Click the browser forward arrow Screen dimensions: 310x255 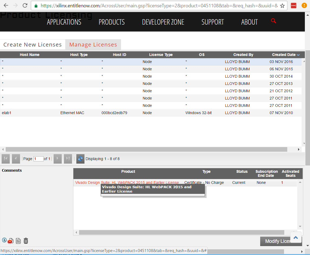point(15,5)
